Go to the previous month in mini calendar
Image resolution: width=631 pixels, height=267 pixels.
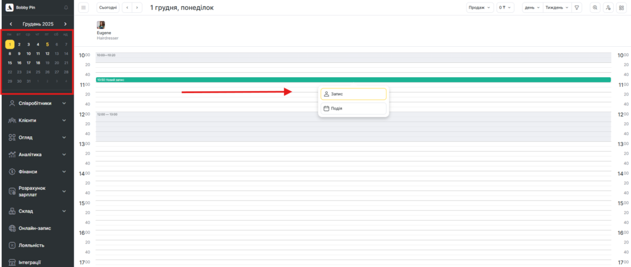tap(10, 24)
